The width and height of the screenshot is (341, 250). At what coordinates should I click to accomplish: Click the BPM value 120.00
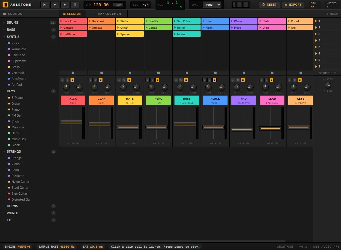pos(101,5)
